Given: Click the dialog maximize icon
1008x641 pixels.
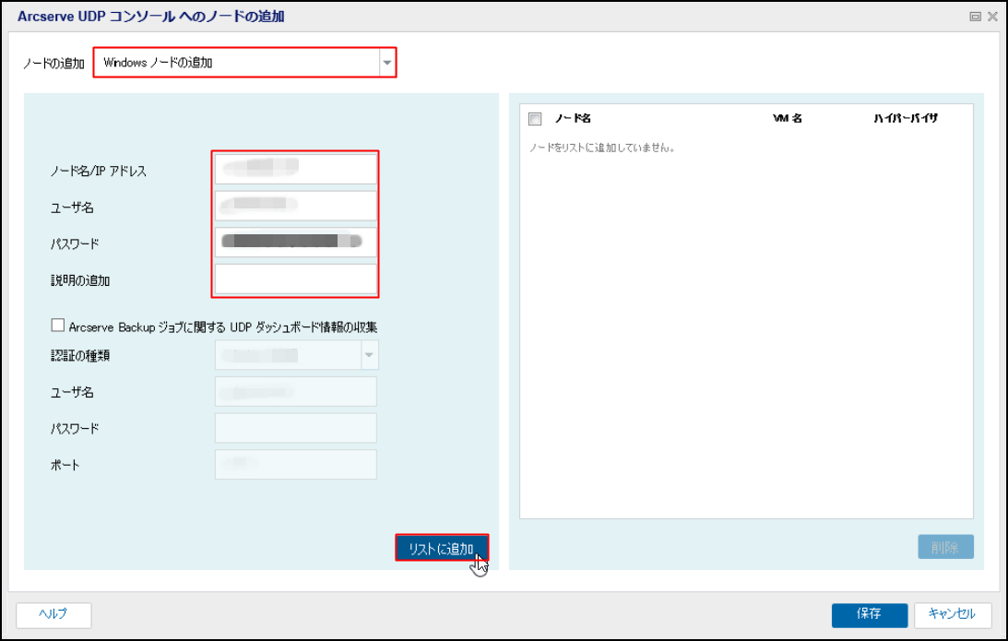Looking at the screenshot, I should point(975,17).
